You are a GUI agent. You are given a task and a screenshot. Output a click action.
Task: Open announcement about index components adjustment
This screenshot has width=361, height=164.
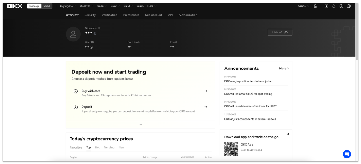point(250,119)
